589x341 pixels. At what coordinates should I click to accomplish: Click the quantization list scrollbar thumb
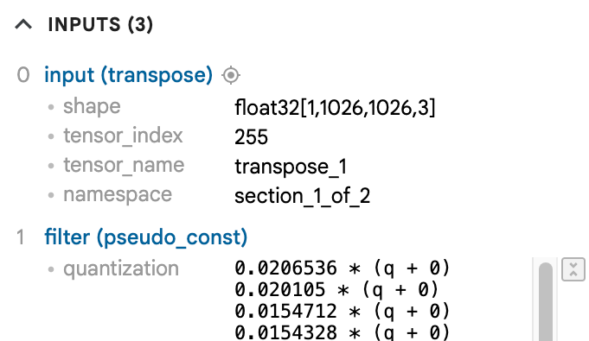(546, 302)
